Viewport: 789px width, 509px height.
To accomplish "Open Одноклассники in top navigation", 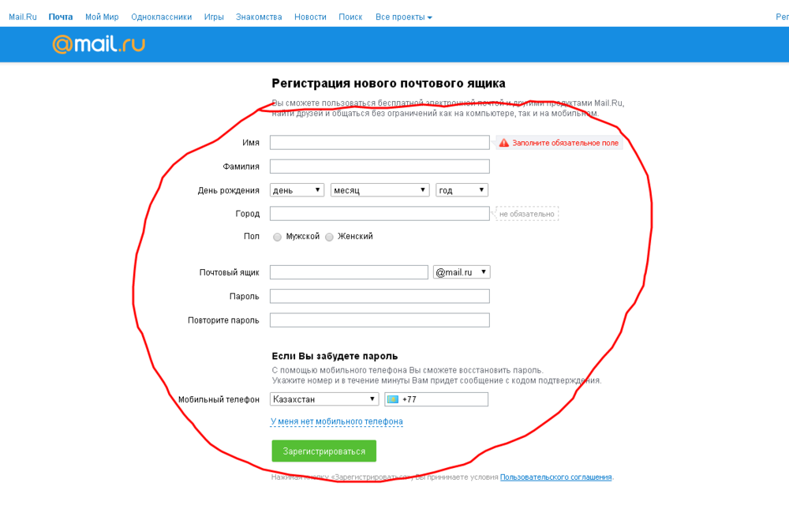I will tap(162, 17).
